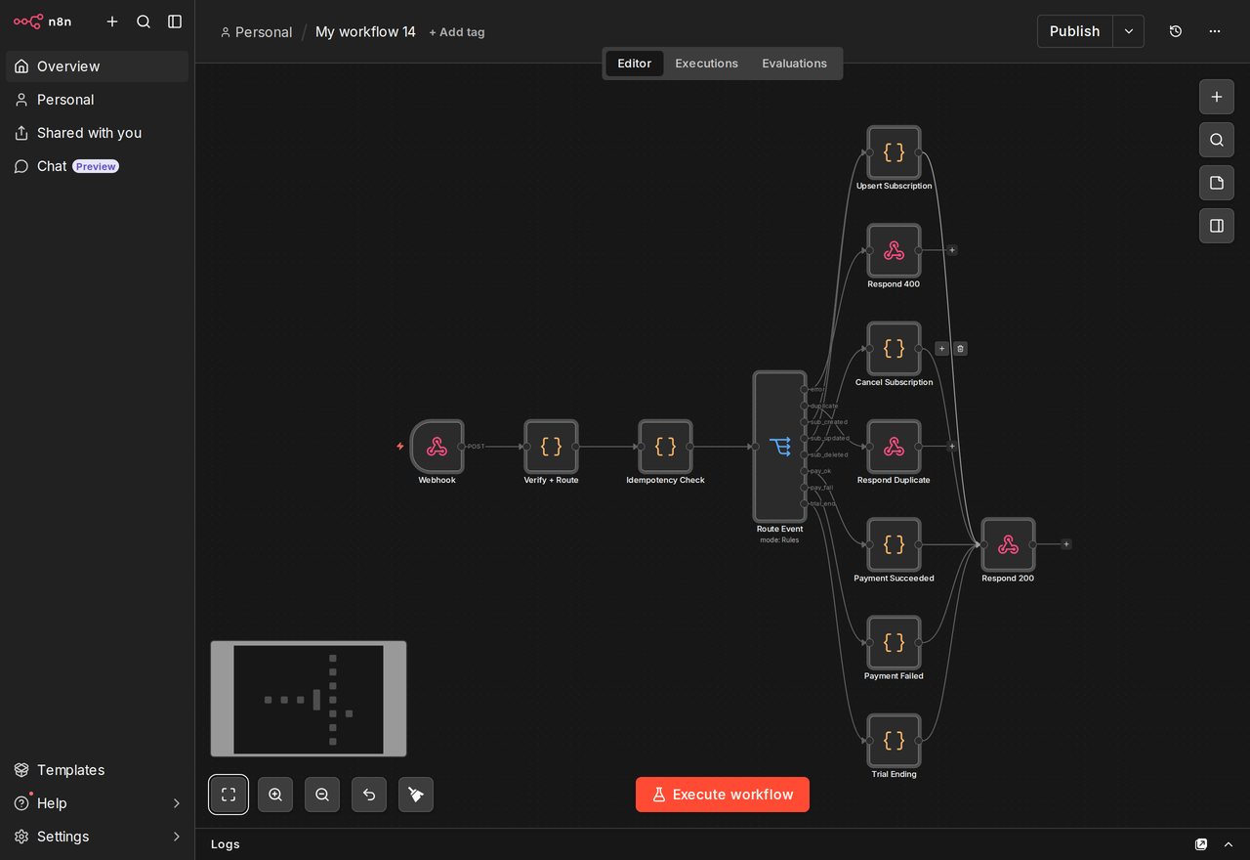Click the zoom in canvas icon
1250x860 pixels.
click(x=275, y=795)
